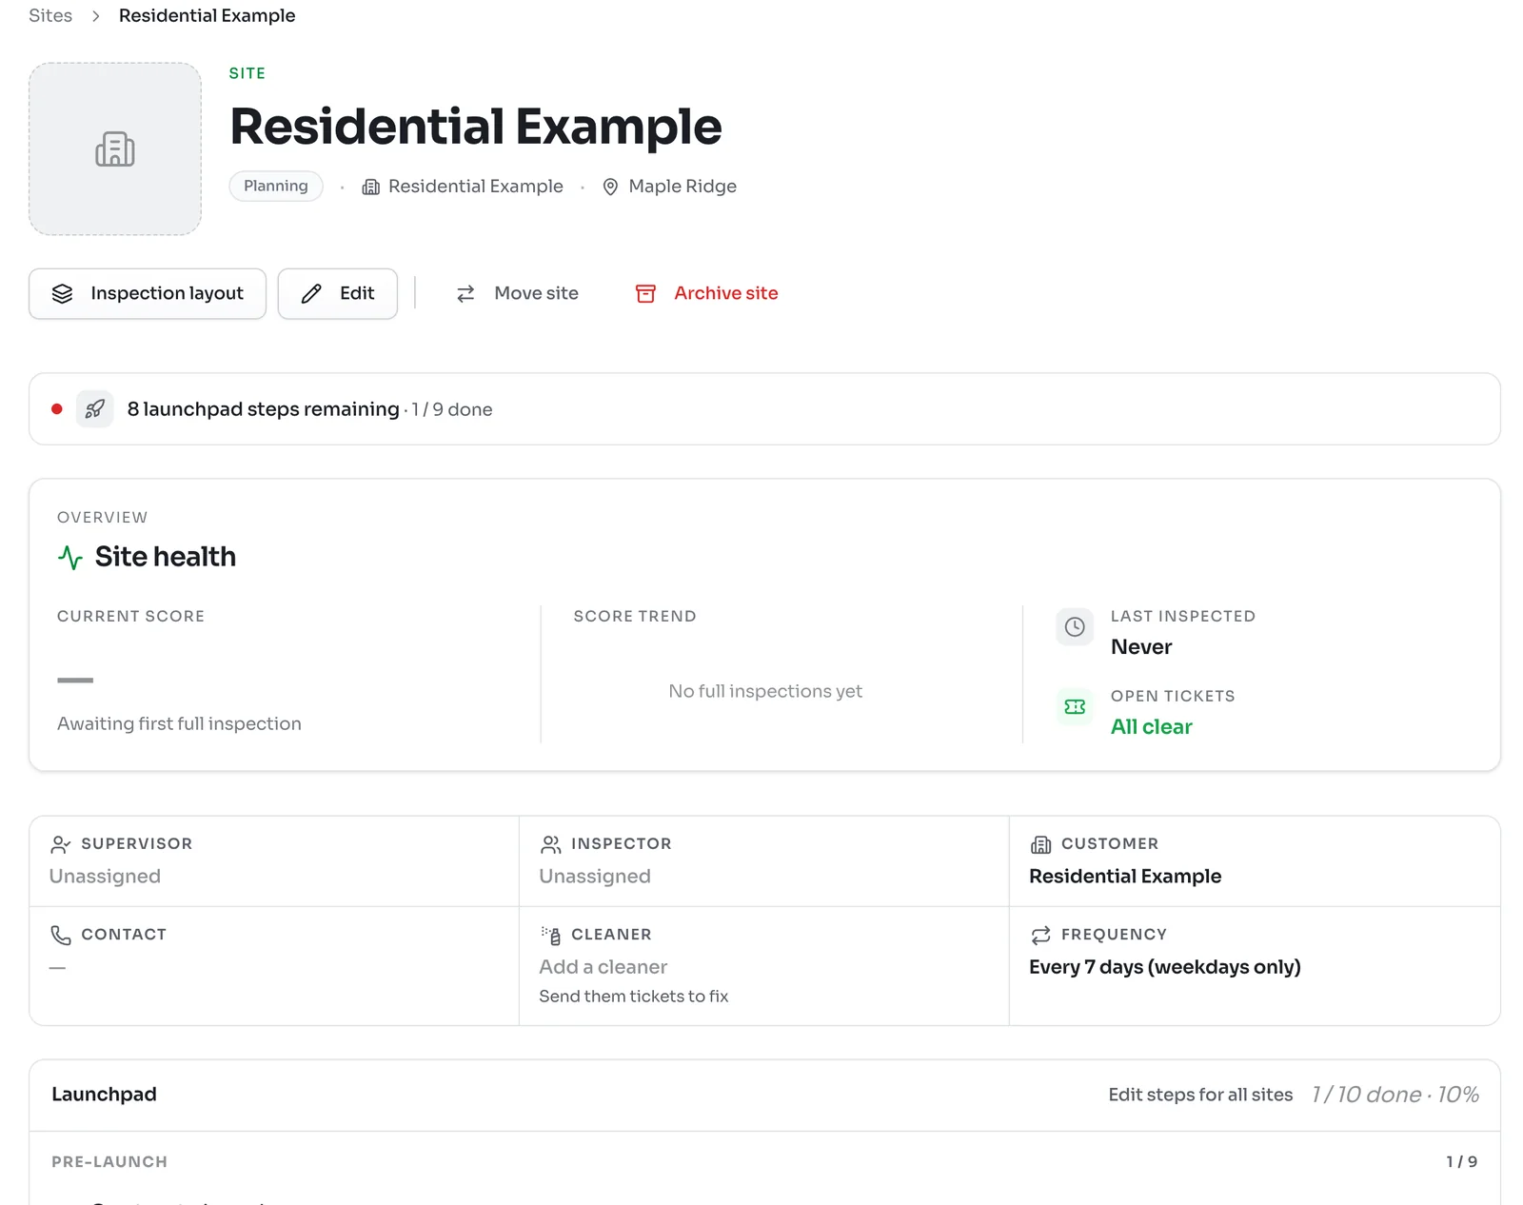This screenshot has height=1205, width=1523.
Task: Click the layers icon on Inspection layout
Action: [62, 293]
